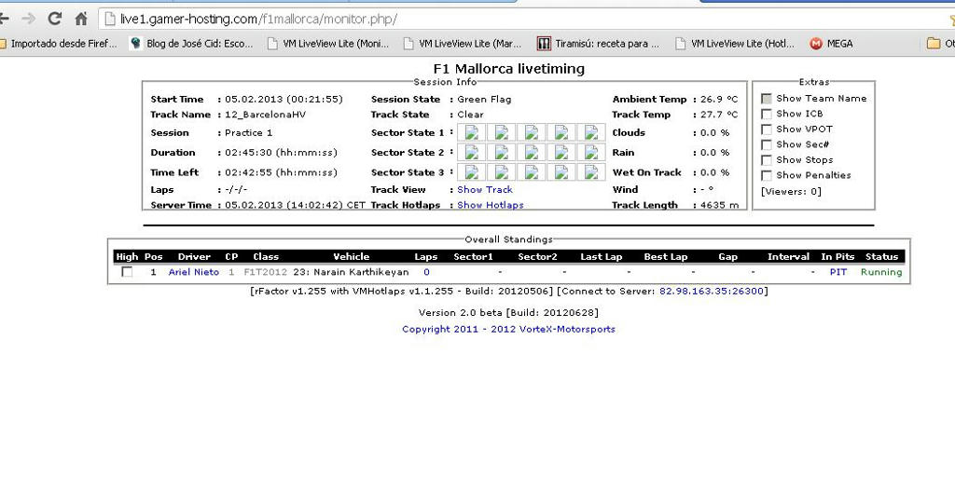
Task: Click second Sector State 2 image icon
Action: tap(501, 152)
